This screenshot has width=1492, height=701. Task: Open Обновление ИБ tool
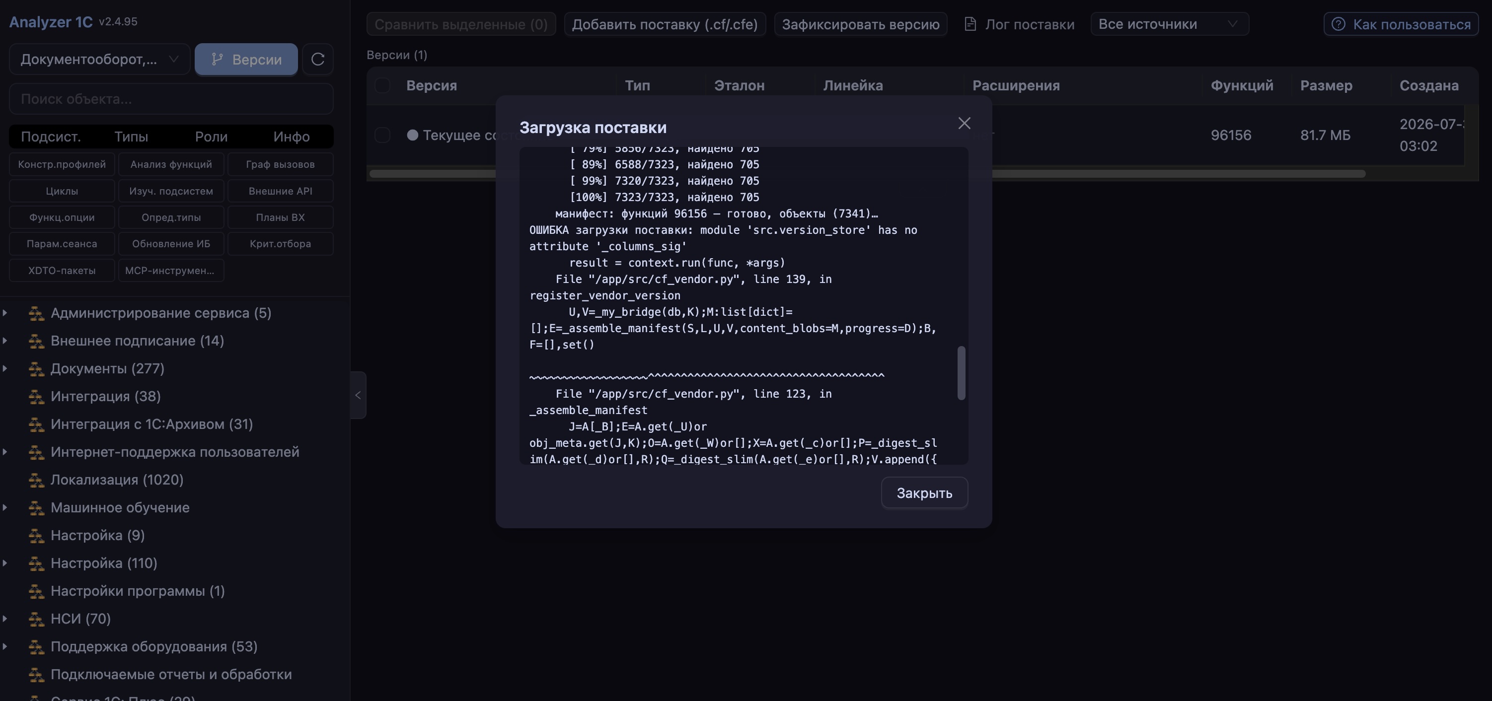(x=171, y=244)
